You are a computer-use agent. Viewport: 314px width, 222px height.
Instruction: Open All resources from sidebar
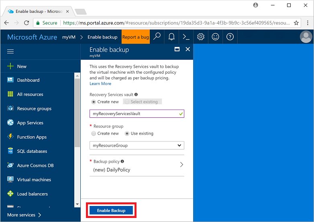(30, 94)
